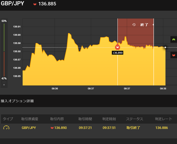Click the small arrow at red zone edge

153,25
